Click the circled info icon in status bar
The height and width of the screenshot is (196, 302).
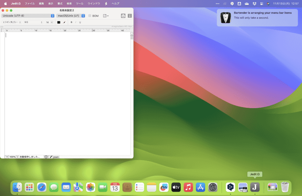click(46, 157)
